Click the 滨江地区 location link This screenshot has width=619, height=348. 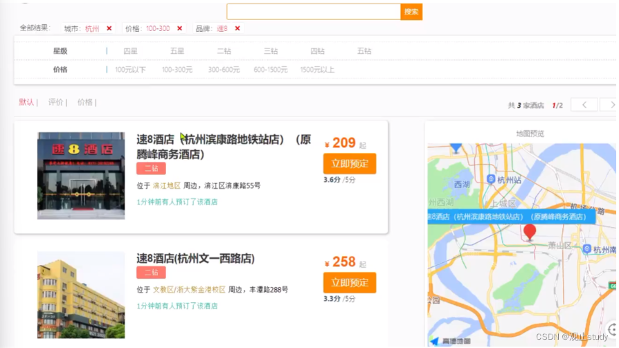click(x=167, y=185)
